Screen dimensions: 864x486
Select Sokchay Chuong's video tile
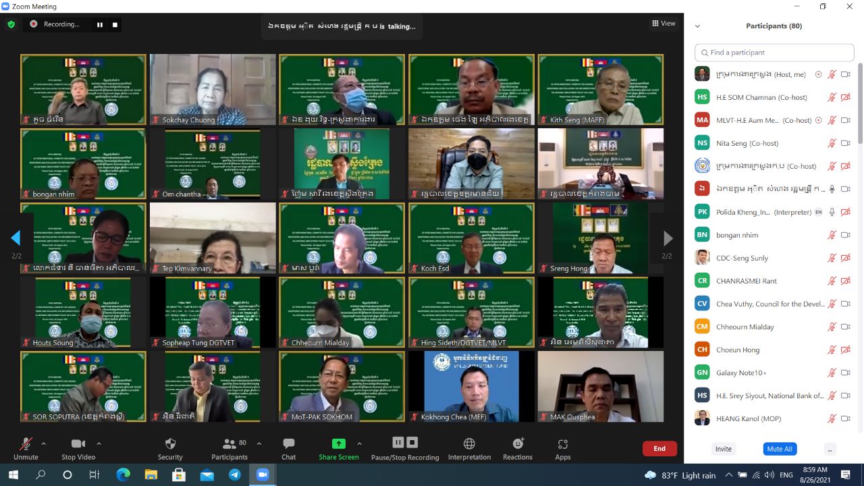coord(213,90)
